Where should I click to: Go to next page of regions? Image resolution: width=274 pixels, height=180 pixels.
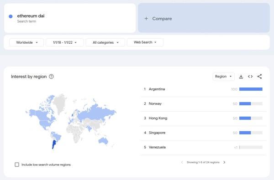(224, 162)
